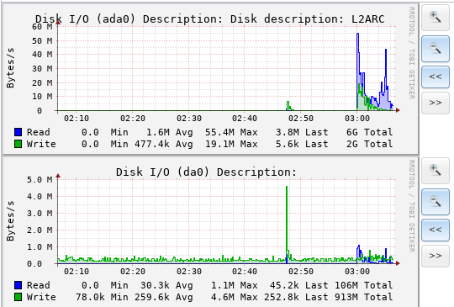Click the 'Disk I/O (da0) Description:' title
Image resolution: width=454 pixels, height=307 pixels.
[207, 172]
